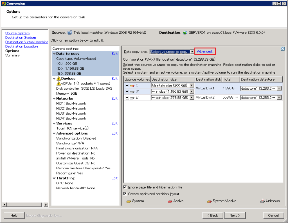Viewport: 288px width, 223px height.
Task: Toggle Ignore page file and hibernation file
Action: (125, 187)
